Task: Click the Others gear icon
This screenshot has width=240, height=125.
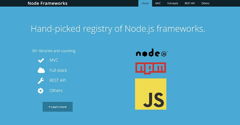Action: click(x=40, y=91)
